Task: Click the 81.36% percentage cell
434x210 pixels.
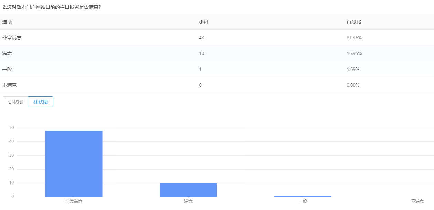Action: click(354, 38)
